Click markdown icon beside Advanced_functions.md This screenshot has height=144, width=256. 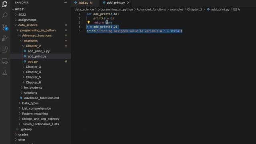pyautogui.click(x=21, y=98)
